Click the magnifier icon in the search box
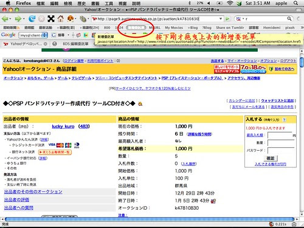The width and height of the screenshot is (304, 228). click(x=289, y=19)
